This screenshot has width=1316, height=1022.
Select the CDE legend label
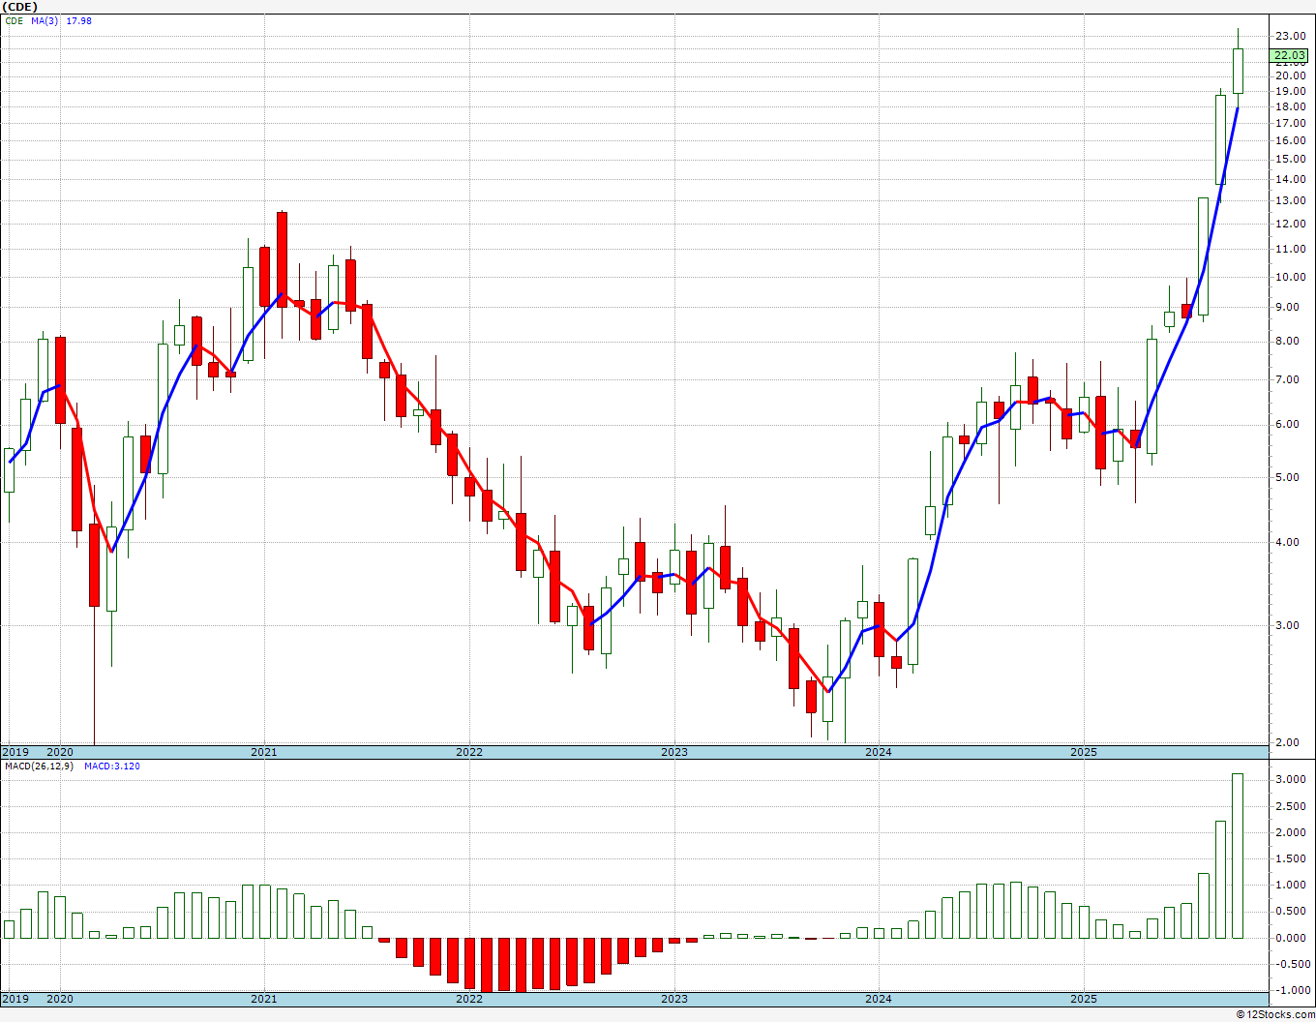click(x=14, y=21)
